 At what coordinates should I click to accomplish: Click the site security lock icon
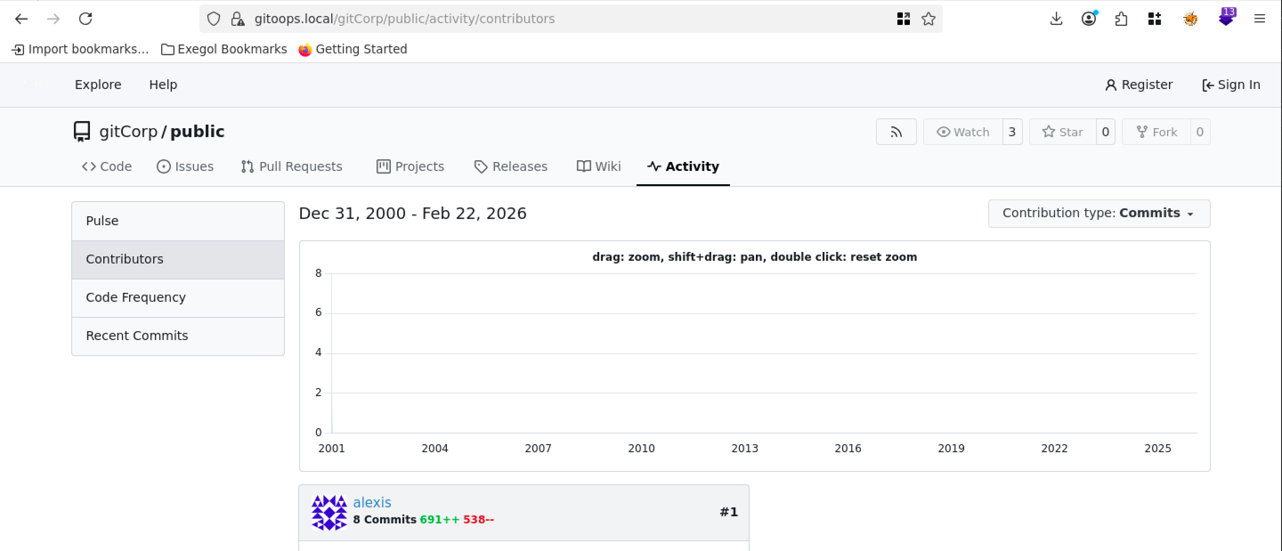point(237,19)
